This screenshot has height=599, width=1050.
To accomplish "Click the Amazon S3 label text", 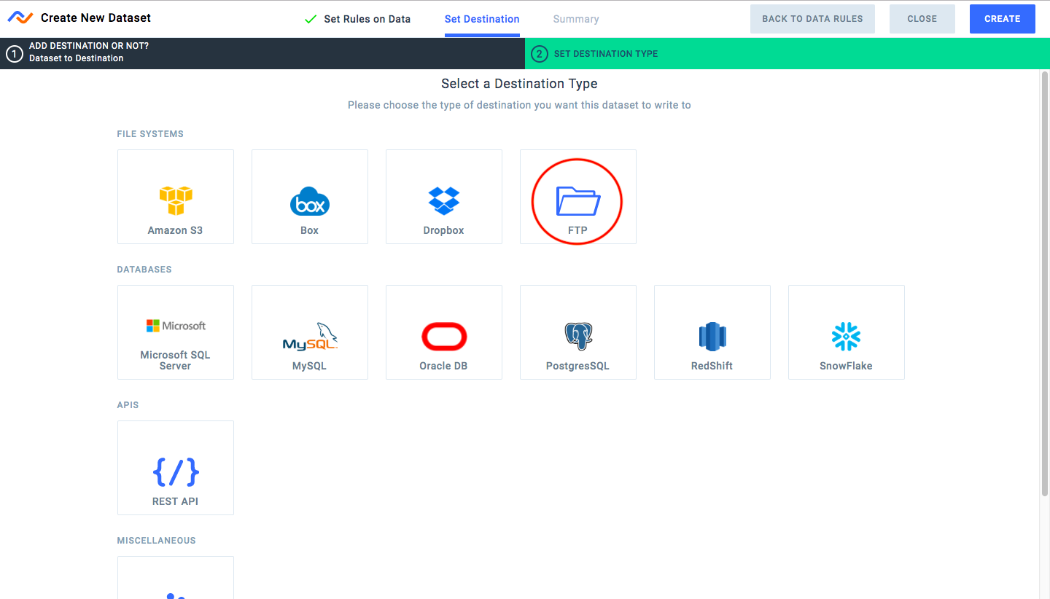I will click(176, 230).
